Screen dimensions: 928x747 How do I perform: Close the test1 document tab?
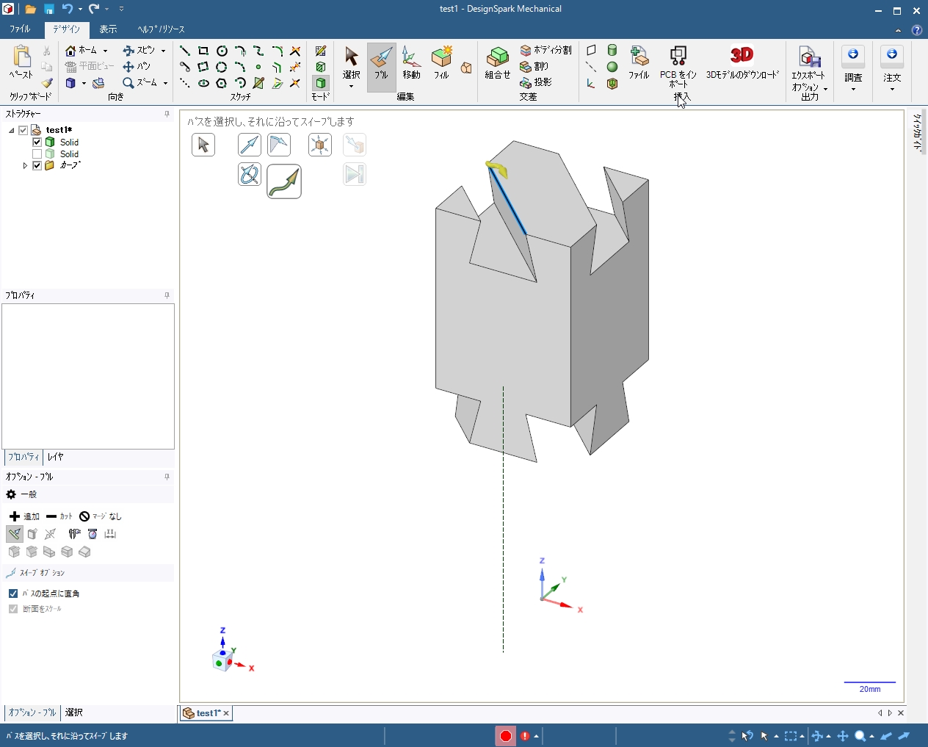point(226,713)
